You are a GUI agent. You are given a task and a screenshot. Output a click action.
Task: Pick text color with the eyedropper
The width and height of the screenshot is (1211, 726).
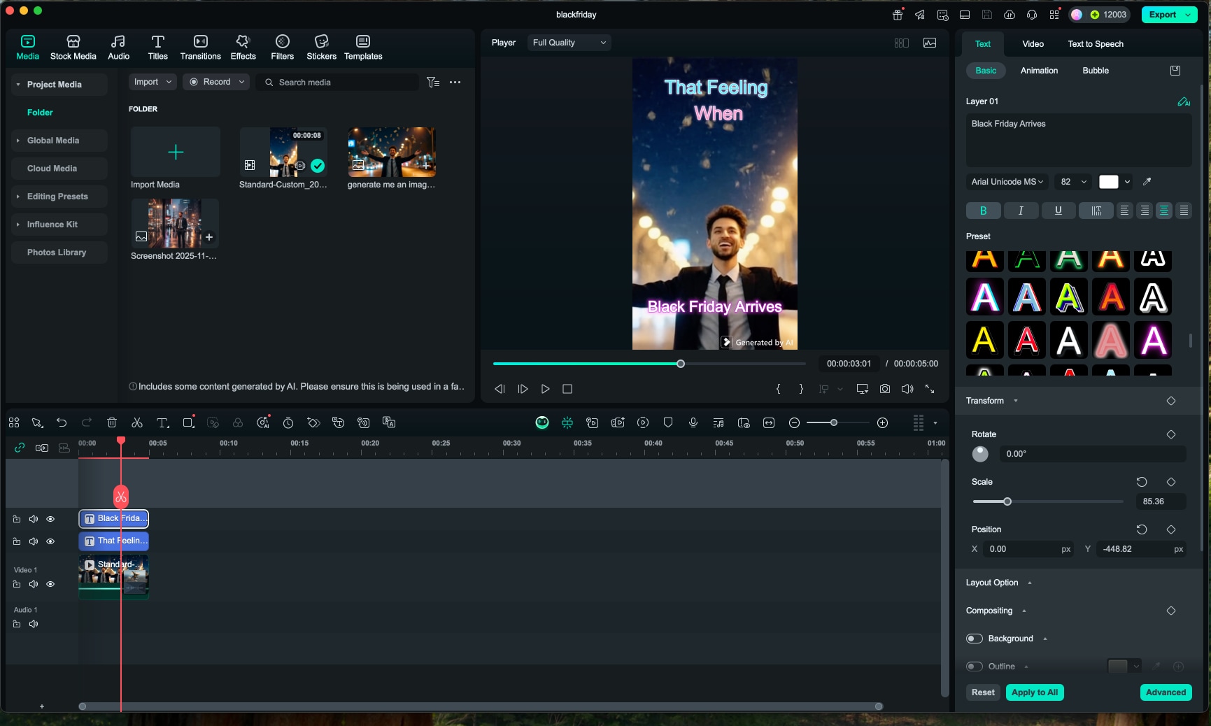[x=1147, y=182]
